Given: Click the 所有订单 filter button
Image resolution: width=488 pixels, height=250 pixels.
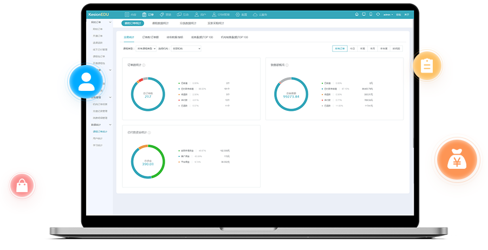Looking at the screenshot, I should click(x=340, y=49).
